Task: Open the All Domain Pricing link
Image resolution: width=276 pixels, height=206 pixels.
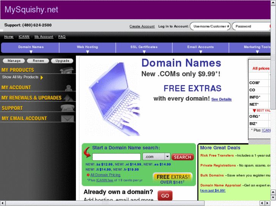Action: [105, 175]
